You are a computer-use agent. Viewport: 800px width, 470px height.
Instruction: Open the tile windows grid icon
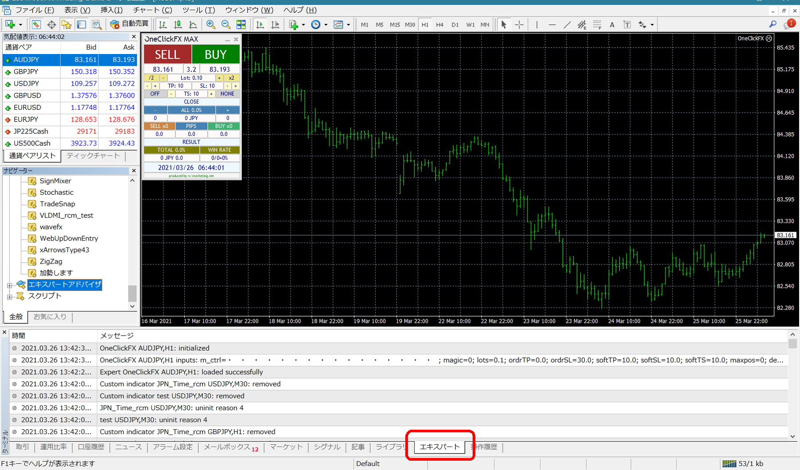tap(241, 25)
